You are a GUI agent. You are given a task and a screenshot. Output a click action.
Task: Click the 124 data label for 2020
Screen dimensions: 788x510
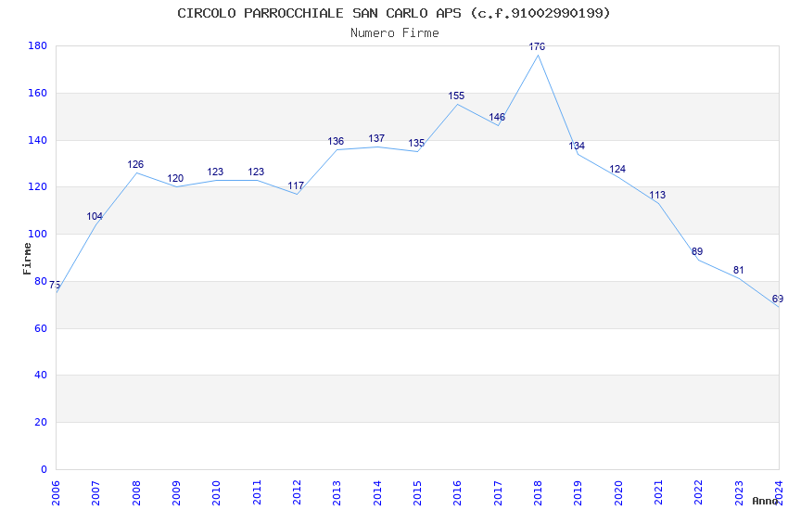[x=617, y=169]
